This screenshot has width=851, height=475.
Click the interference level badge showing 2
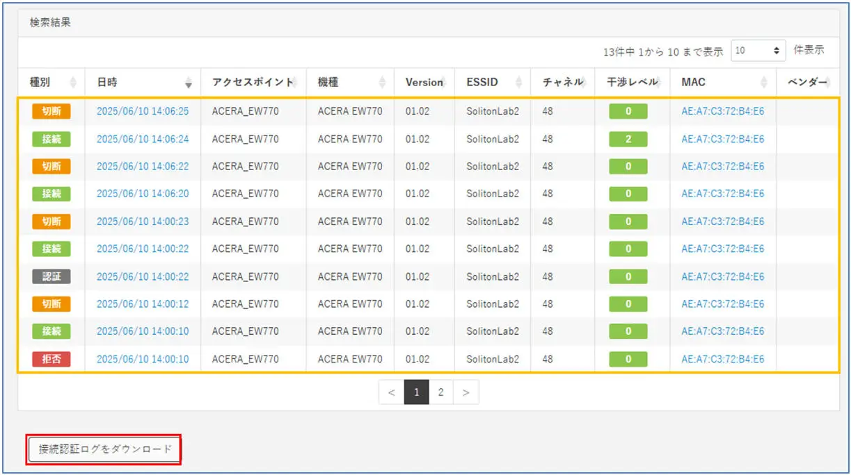[628, 139]
